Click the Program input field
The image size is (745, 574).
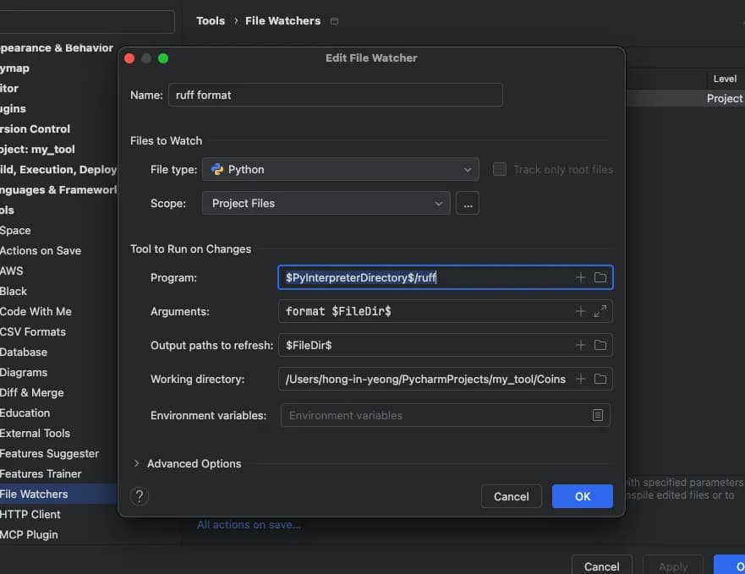point(445,277)
